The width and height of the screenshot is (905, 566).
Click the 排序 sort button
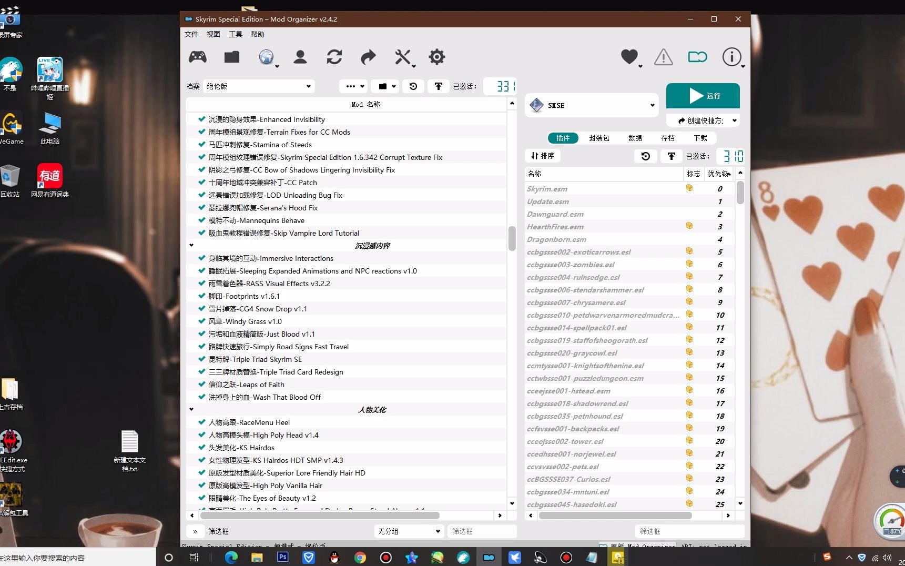pyautogui.click(x=543, y=156)
